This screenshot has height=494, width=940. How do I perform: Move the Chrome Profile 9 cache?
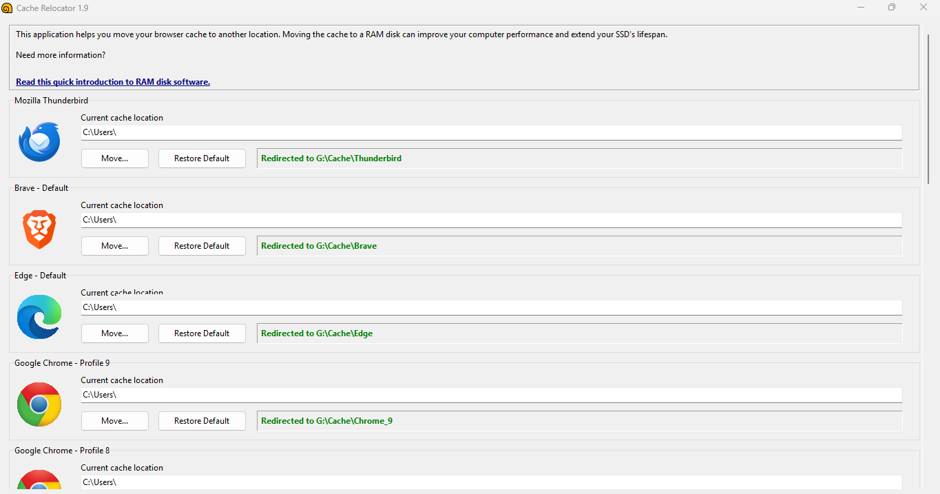[x=115, y=421]
